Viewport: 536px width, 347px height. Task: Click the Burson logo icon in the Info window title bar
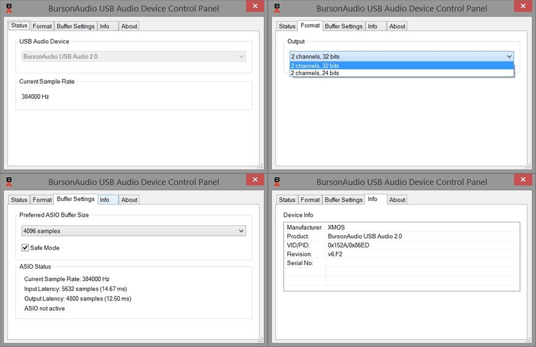point(277,182)
